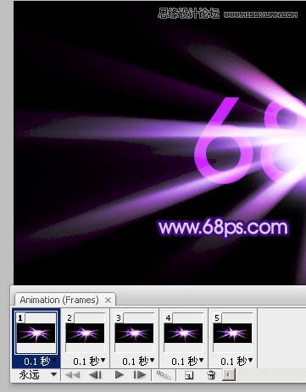Delete the selected frame with trash icon
306x392 pixels.
click(211, 375)
